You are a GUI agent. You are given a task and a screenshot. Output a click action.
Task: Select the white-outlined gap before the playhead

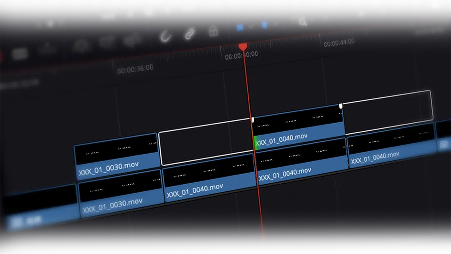click(206, 142)
